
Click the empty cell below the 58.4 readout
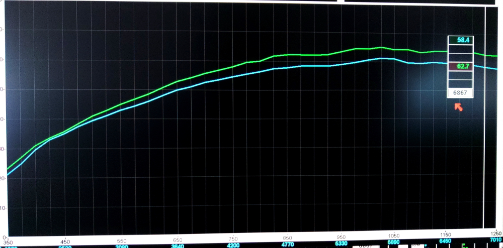click(460, 50)
